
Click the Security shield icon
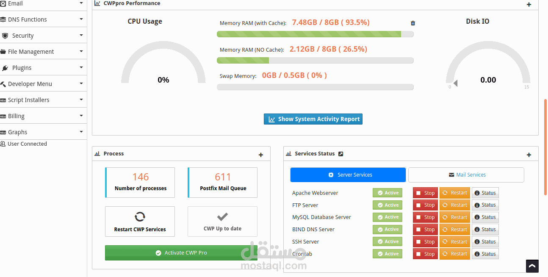[5, 36]
